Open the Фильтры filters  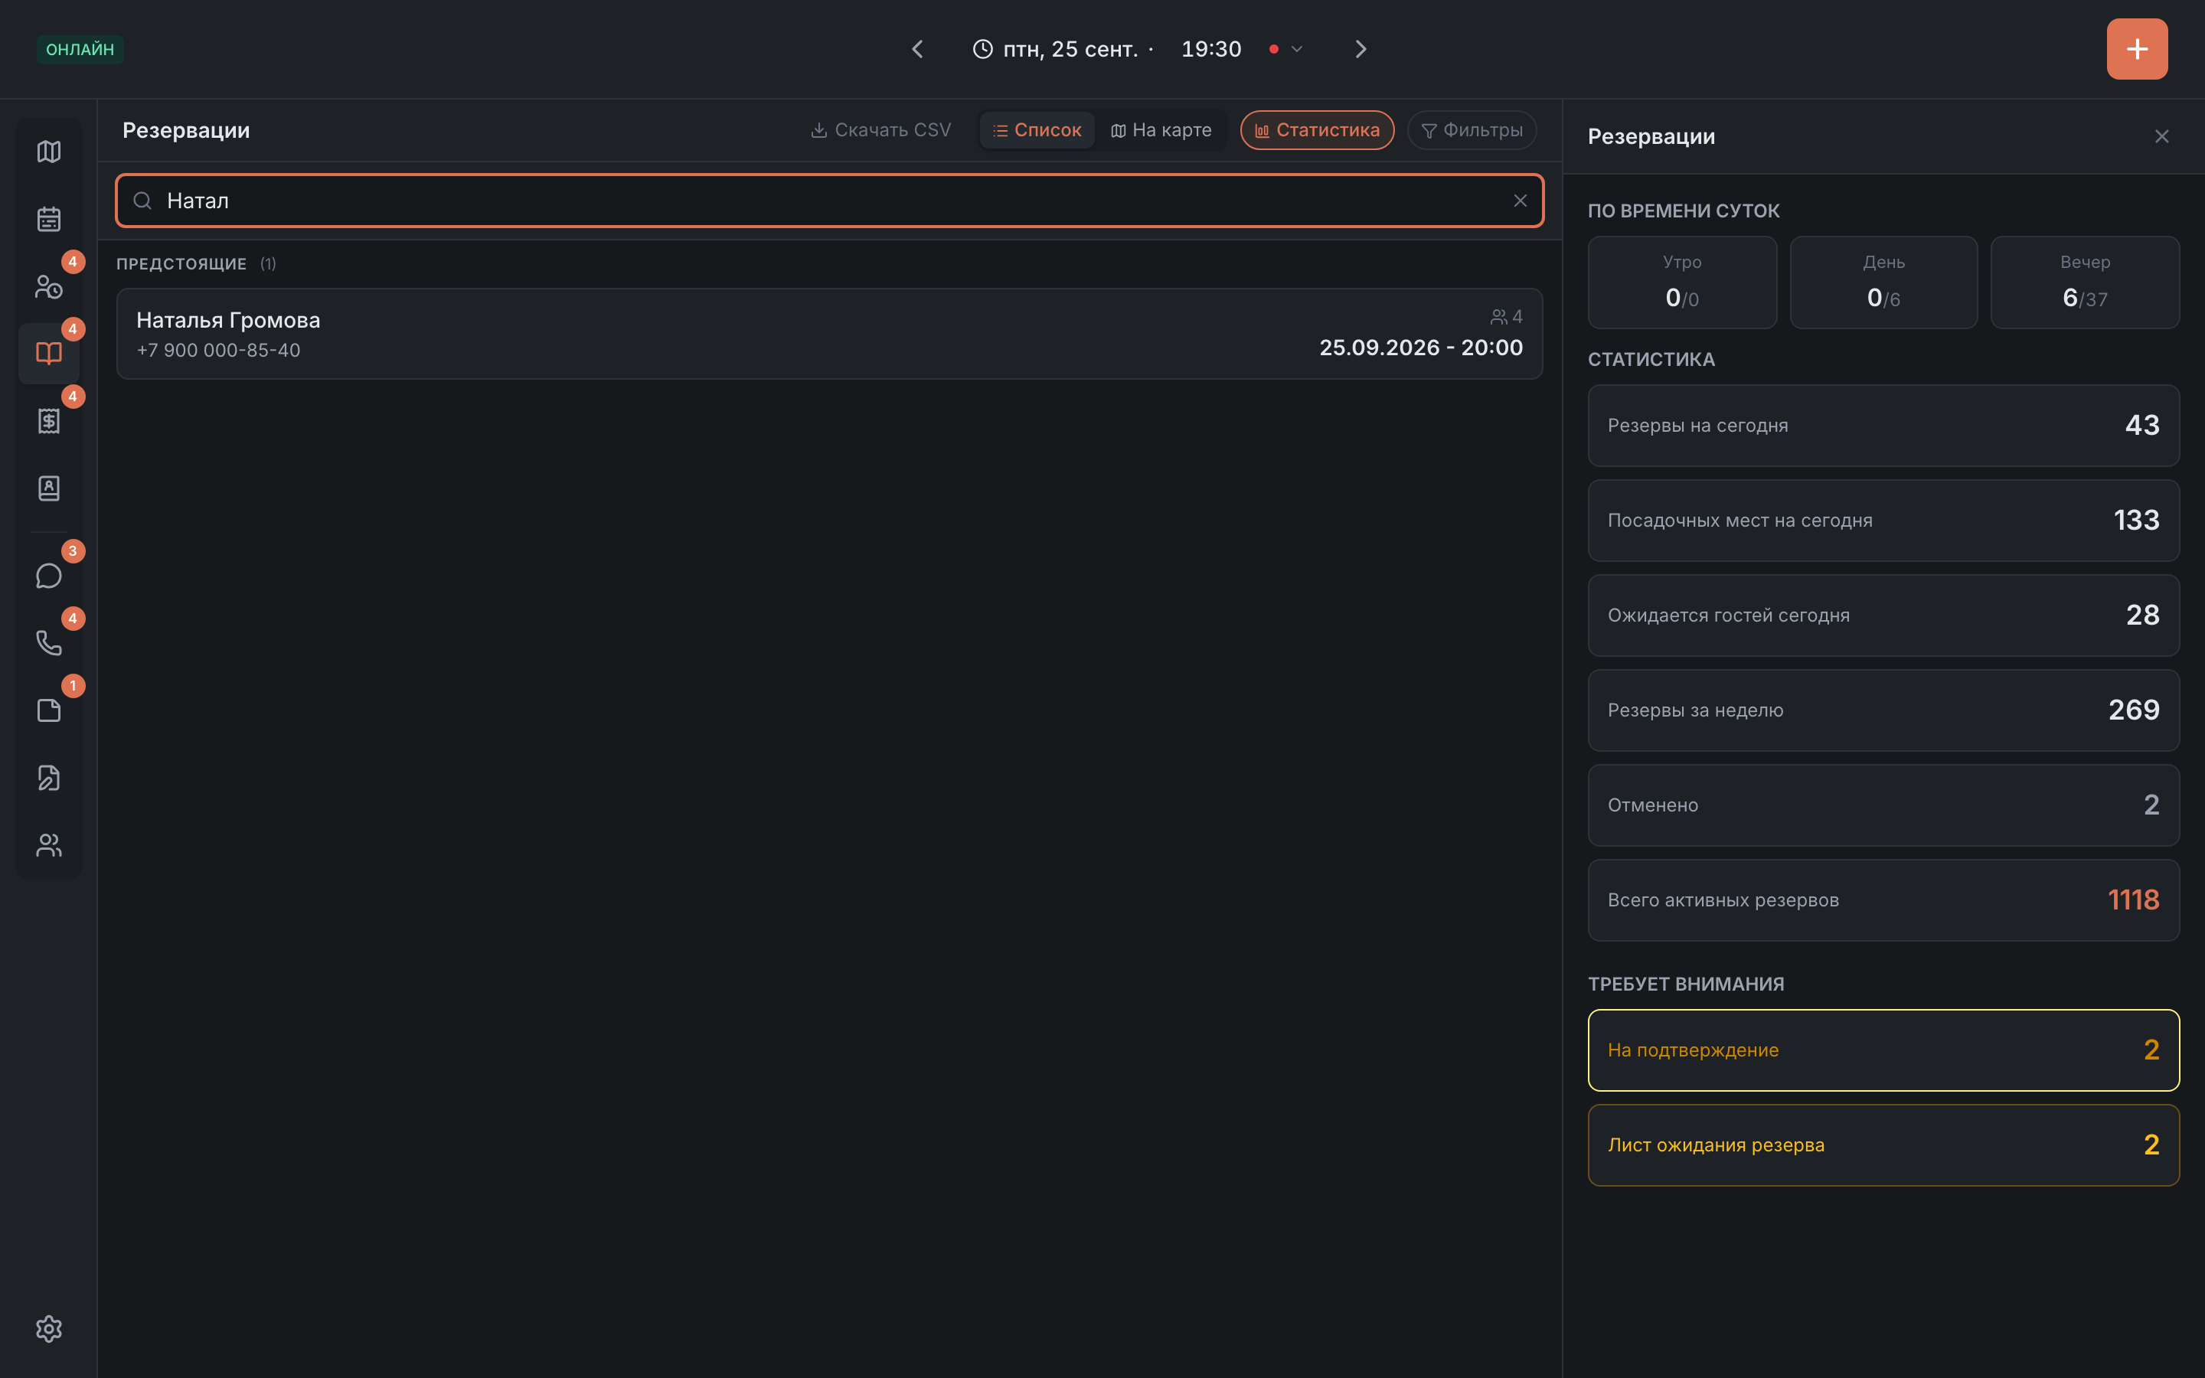click(x=1472, y=130)
